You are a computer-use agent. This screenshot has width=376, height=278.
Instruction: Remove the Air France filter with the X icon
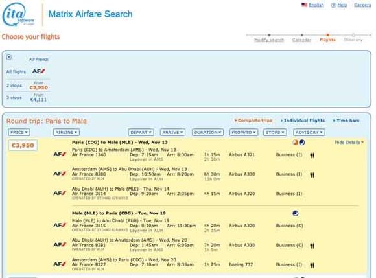[9, 57]
